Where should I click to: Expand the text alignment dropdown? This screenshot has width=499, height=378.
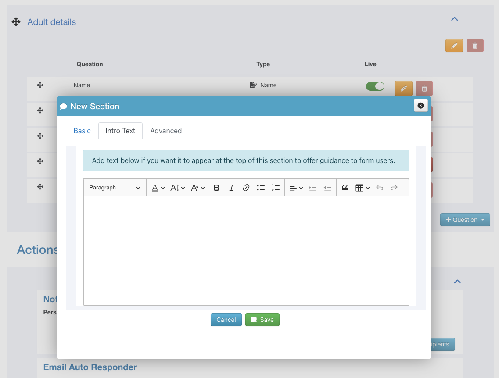tap(296, 188)
